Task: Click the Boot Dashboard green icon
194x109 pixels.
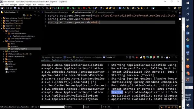Action: click(x=59, y=8)
